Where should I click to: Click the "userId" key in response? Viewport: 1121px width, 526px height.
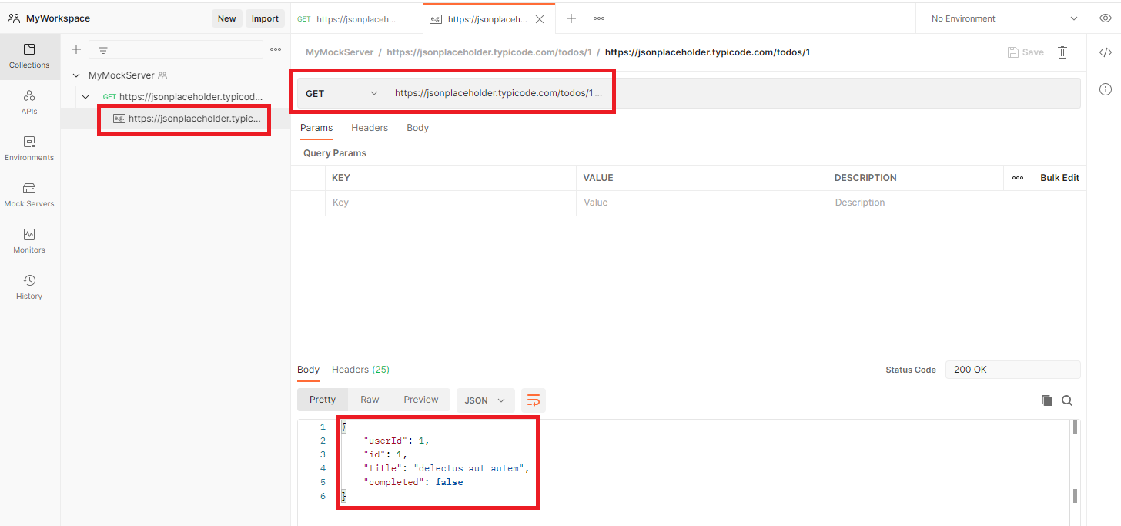click(x=386, y=441)
